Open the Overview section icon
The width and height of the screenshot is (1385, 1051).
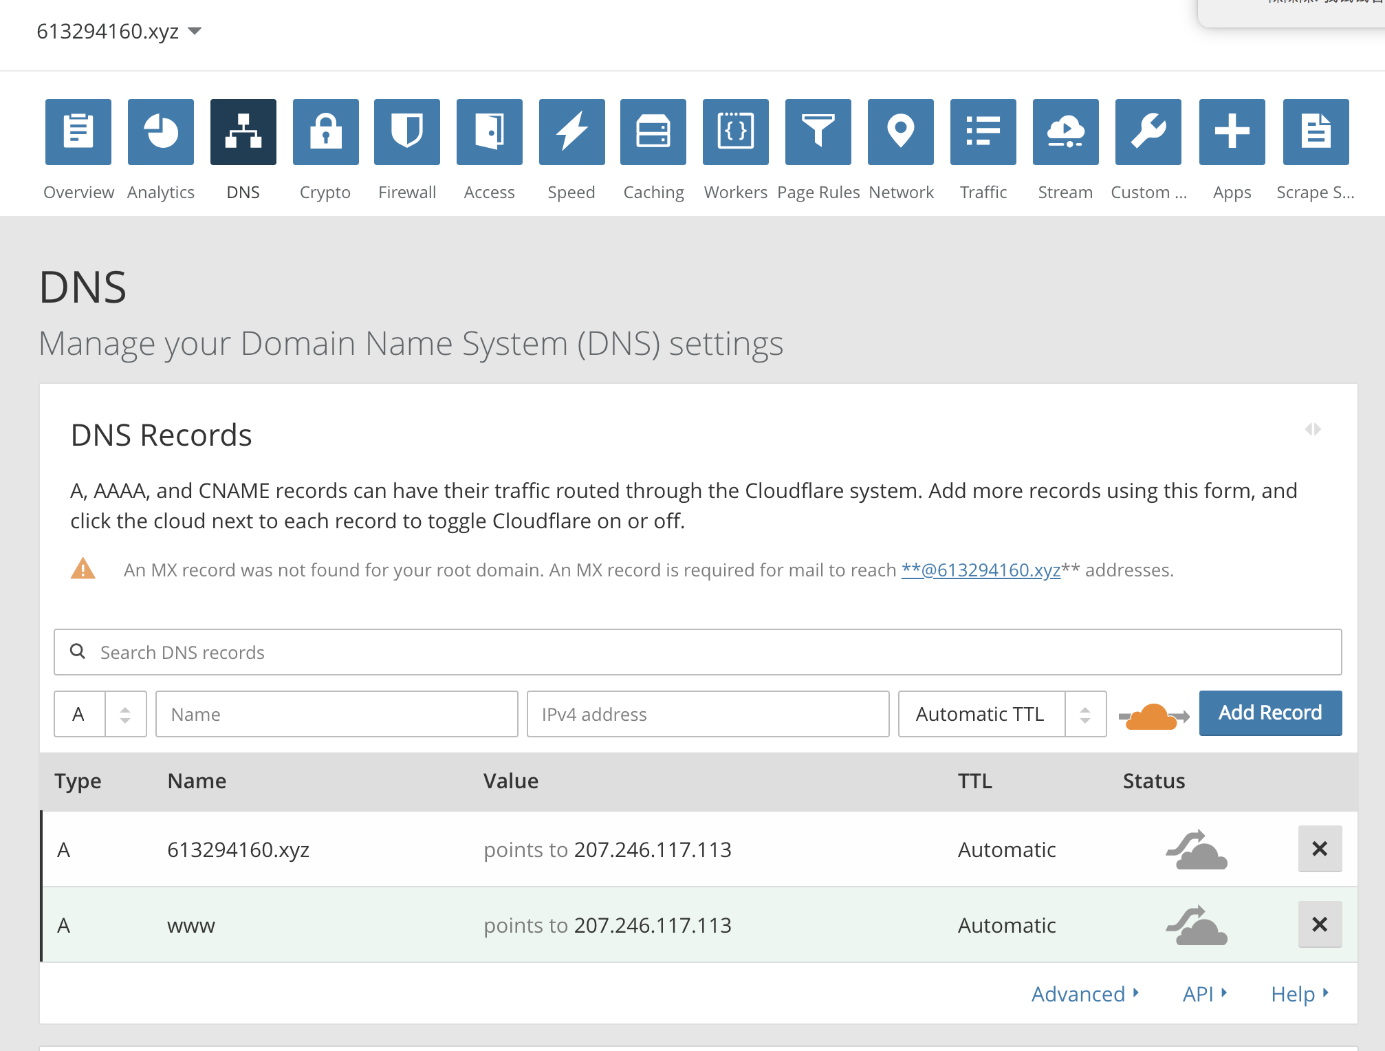(x=78, y=132)
